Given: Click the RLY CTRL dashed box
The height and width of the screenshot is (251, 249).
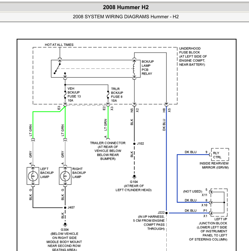Looking at the screenshot, I should pyautogui.click(x=220, y=154).
